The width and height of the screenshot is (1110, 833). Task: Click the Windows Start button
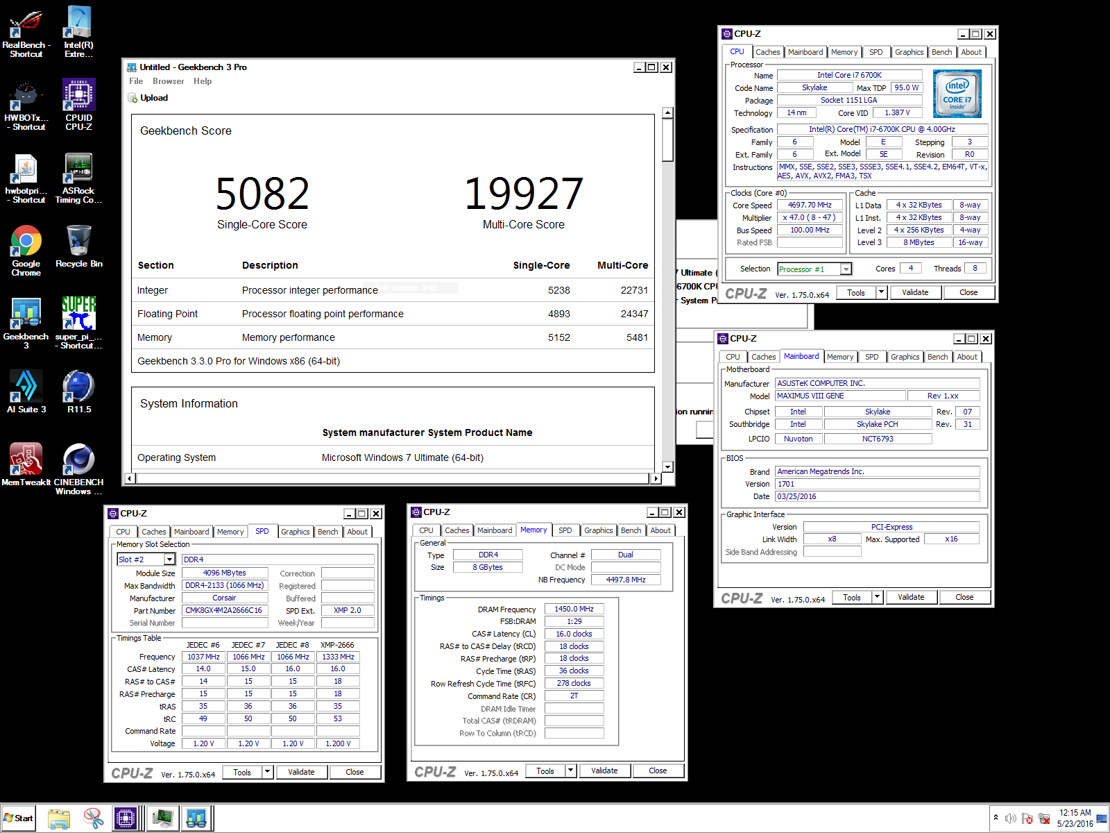pos(18,818)
